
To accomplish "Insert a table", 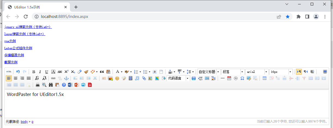I will pyautogui.click(x=264, y=78).
